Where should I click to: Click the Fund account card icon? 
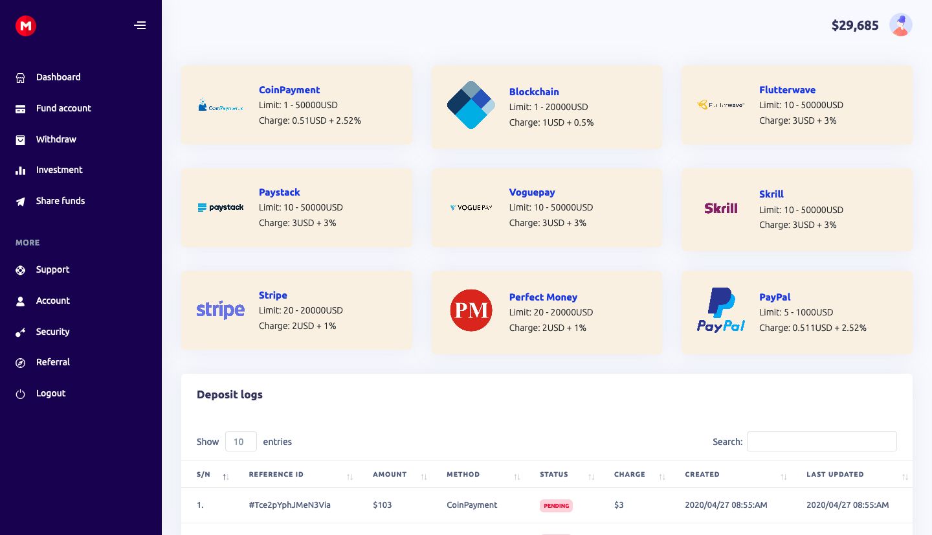21,109
